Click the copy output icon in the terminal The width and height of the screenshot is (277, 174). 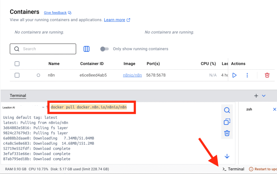click(227, 122)
